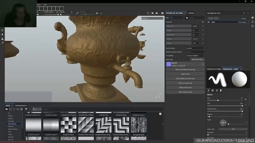Click the video camera icon above viewport
Image resolution: width=255 pixels, height=143 pixels.
tap(157, 13)
